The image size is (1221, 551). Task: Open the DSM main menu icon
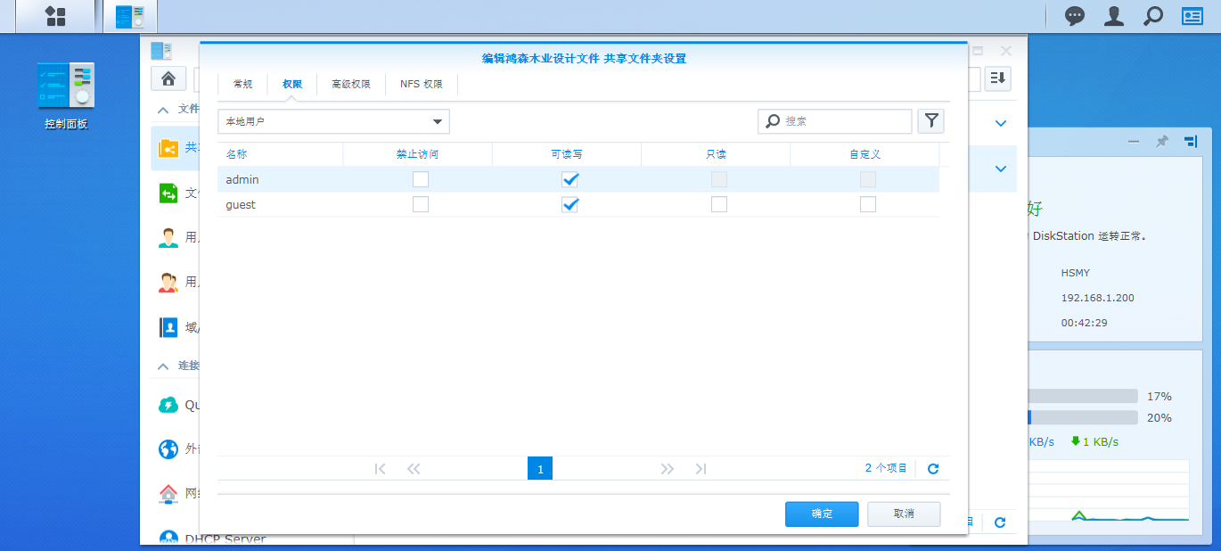pyautogui.click(x=55, y=16)
